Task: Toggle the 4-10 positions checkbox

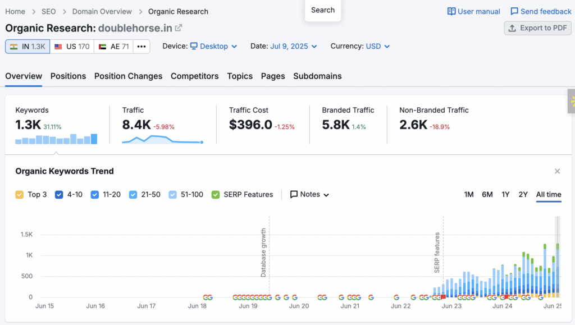Action: pos(59,195)
